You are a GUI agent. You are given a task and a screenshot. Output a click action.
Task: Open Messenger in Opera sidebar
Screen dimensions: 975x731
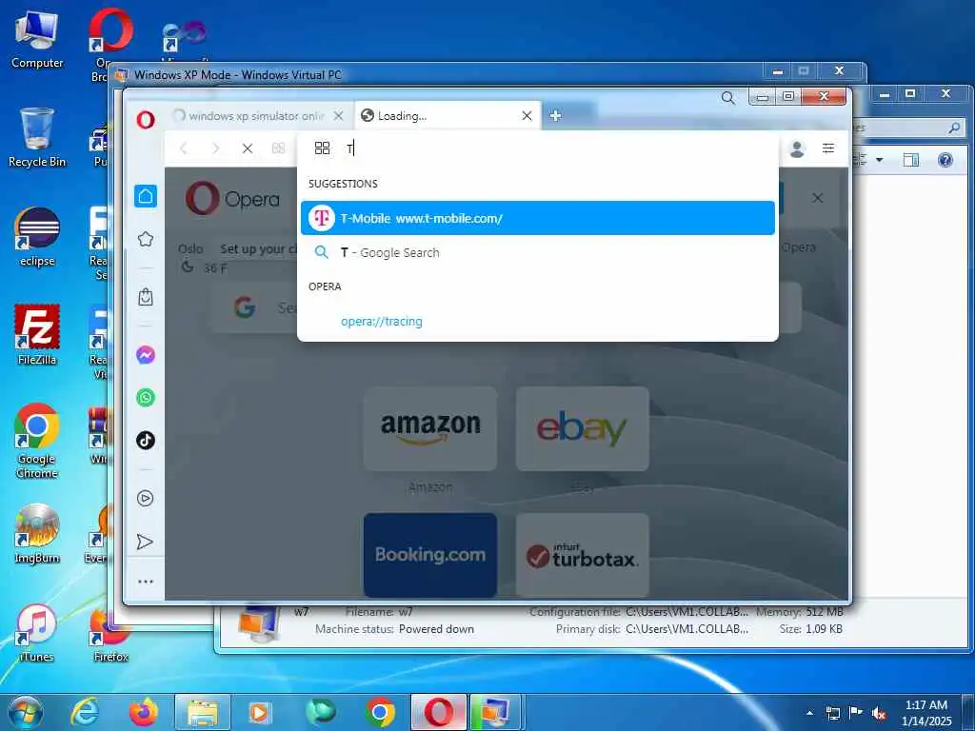coord(146,355)
